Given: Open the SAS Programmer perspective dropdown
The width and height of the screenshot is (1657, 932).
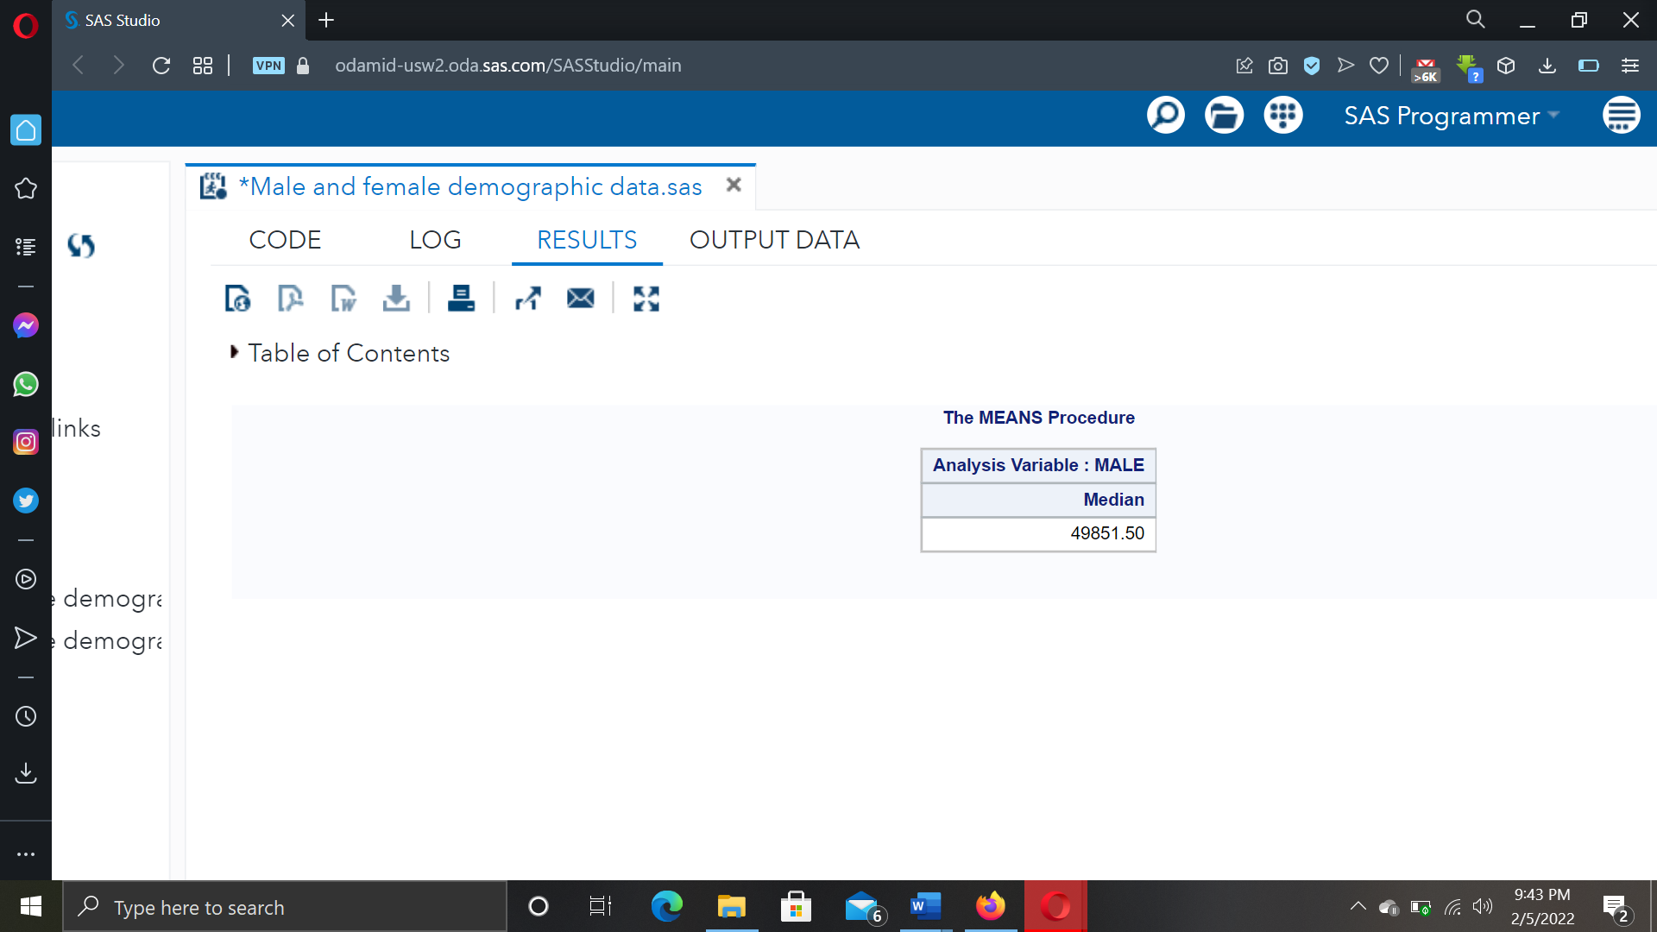Looking at the screenshot, I should click(x=1452, y=116).
